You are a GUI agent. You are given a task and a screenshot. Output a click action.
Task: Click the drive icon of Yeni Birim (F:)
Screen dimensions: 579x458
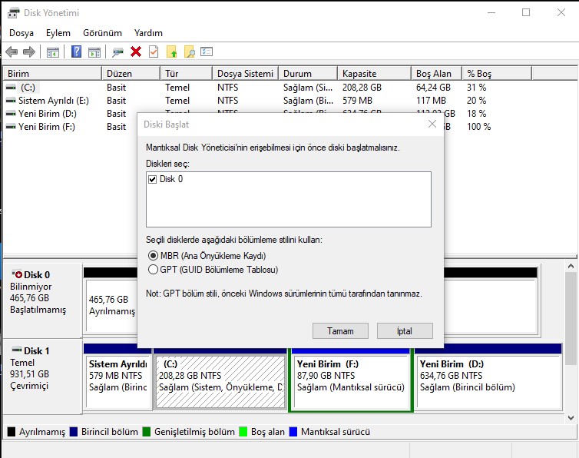11,127
